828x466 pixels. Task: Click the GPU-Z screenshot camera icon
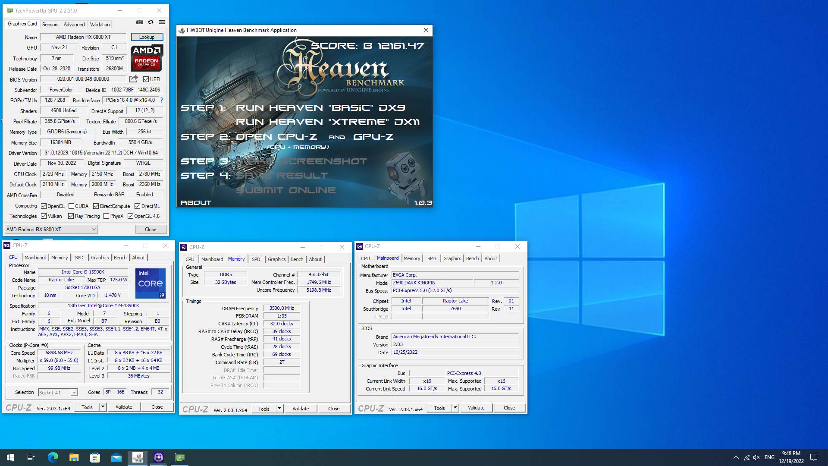[140, 22]
